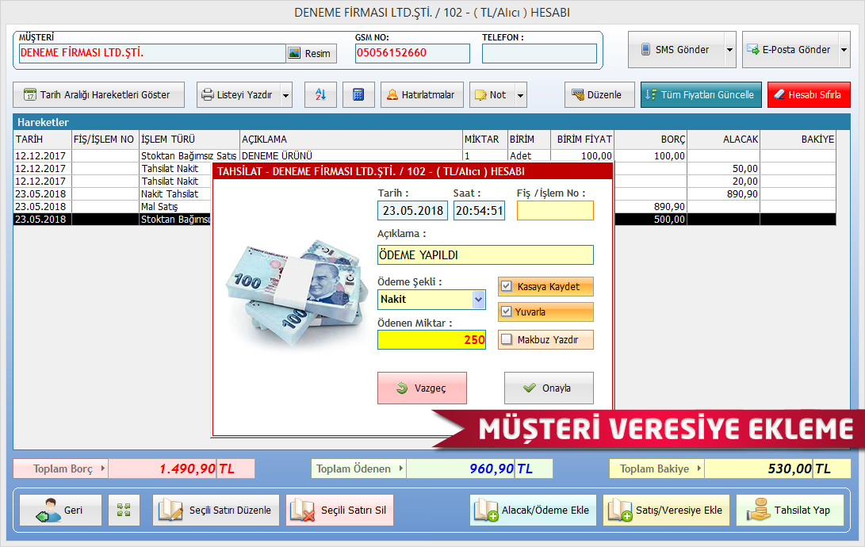Sort by the BORÇ column header
The image size is (865, 547).
coord(650,140)
